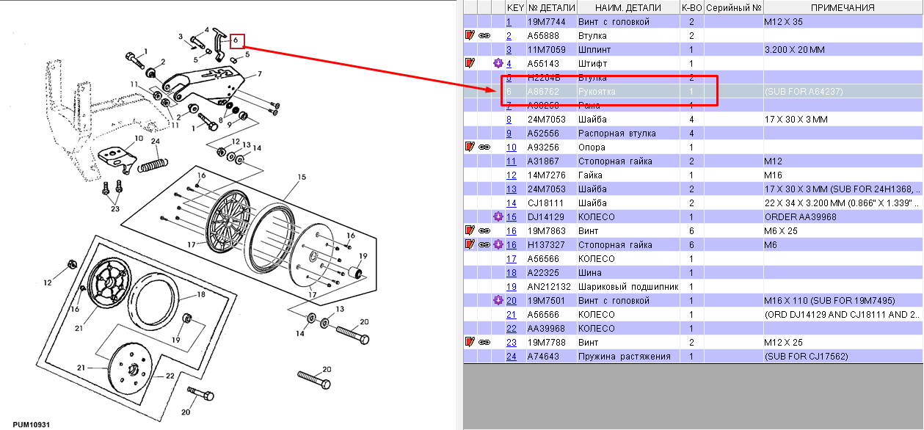The image size is (924, 430).
Task: Open the note icon for part A55143
Action: tap(470, 63)
